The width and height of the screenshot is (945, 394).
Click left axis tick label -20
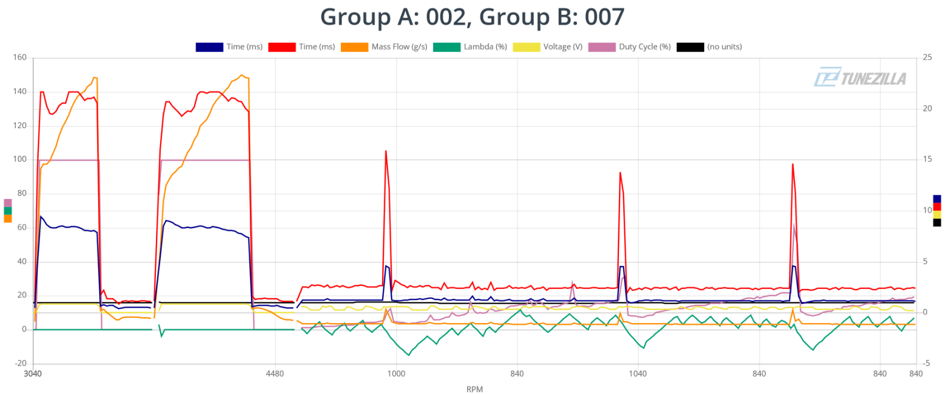21,363
